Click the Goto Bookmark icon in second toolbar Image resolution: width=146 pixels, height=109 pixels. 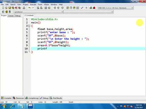pyautogui.click(x=10, y=12)
